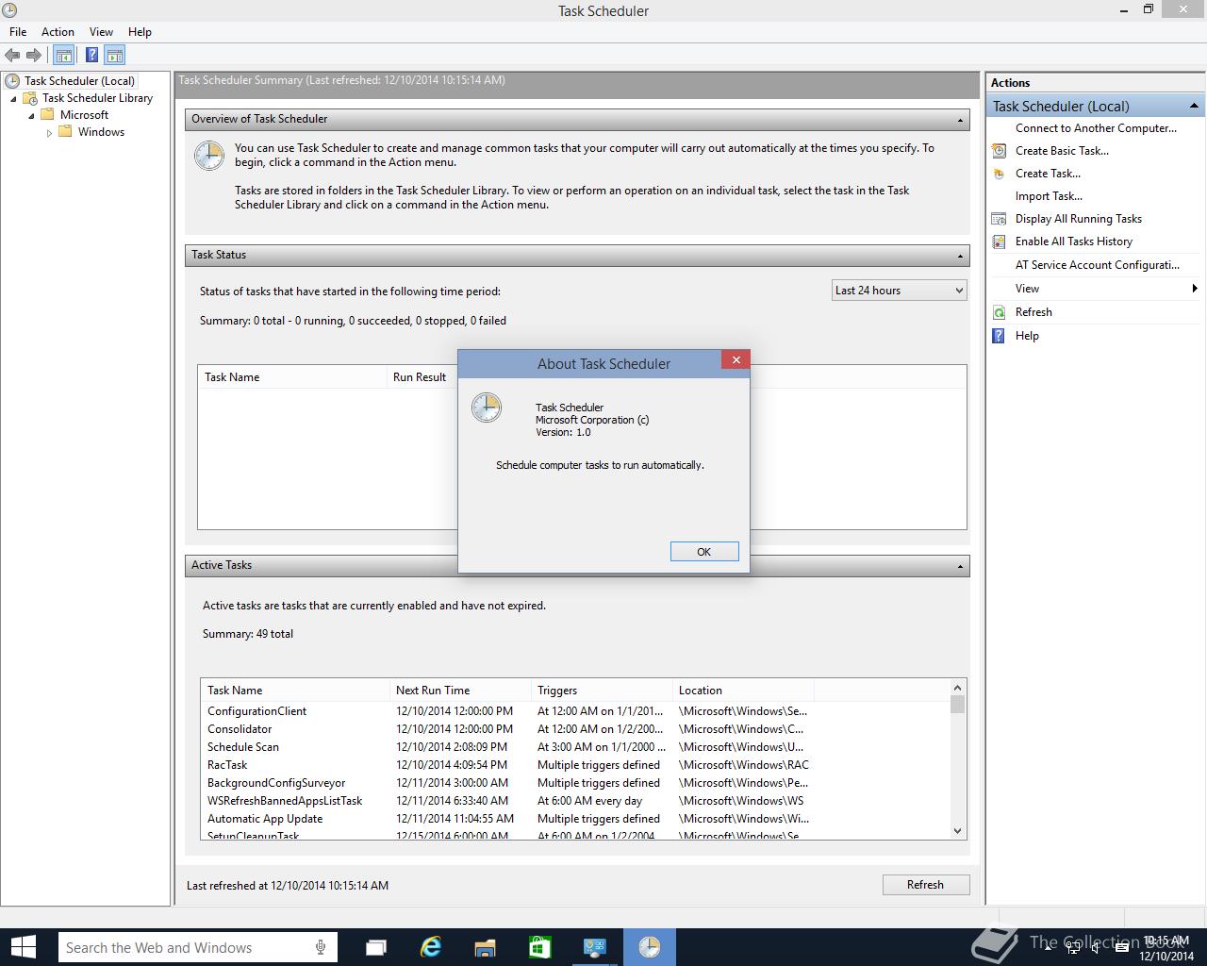The height and width of the screenshot is (966, 1207).
Task: Select Task Scheduler Library in tree
Action: [x=97, y=98]
